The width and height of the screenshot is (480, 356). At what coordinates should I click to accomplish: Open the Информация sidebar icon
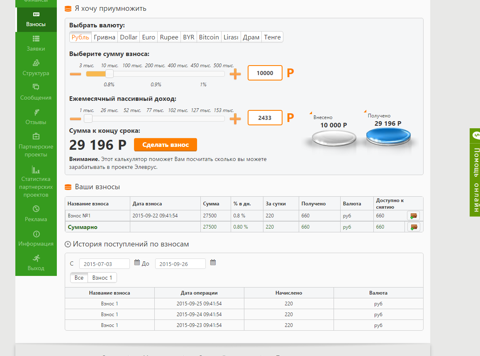pos(36,234)
